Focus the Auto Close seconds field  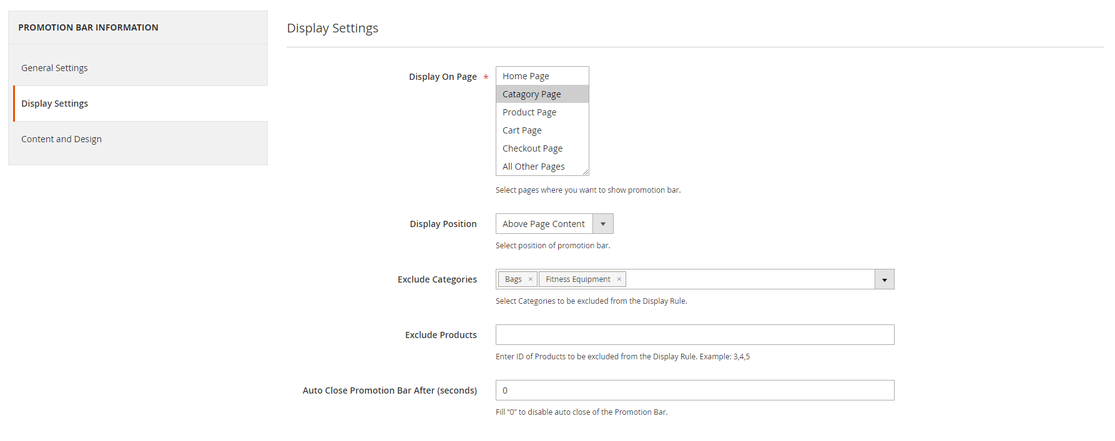695,390
